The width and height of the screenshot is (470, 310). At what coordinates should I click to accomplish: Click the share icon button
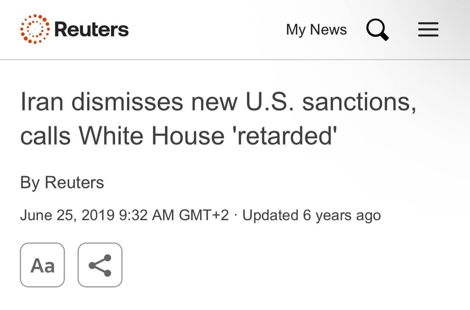[x=100, y=265]
